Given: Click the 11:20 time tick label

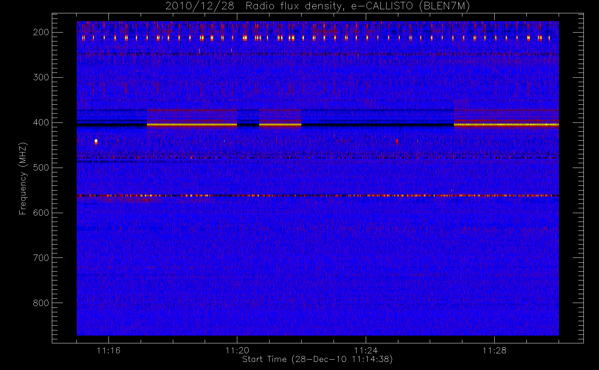Looking at the screenshot, I should (237, 350).
